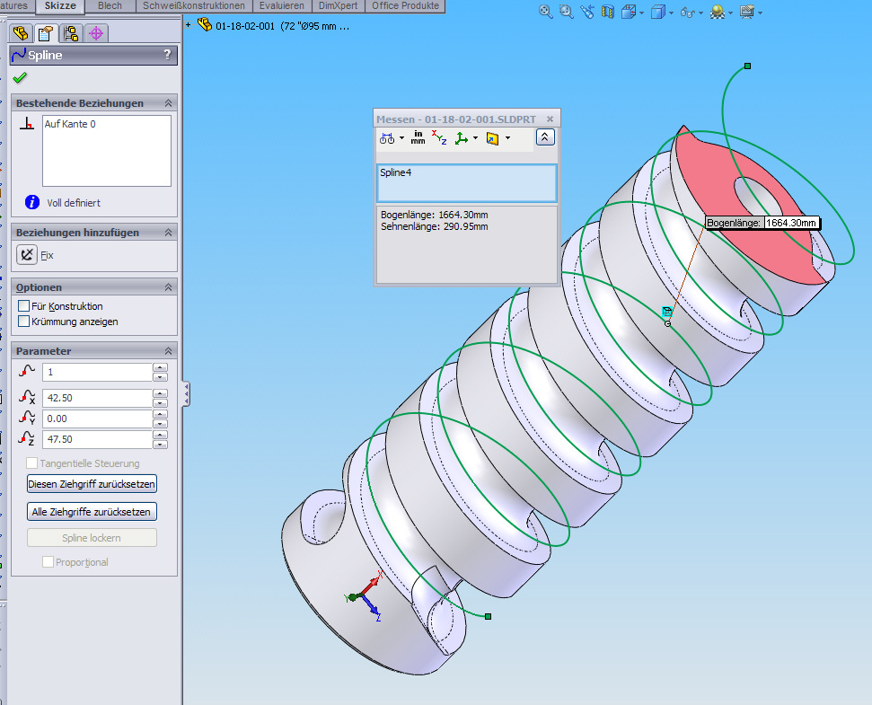Expand the 01-18-02-001 feature tree node
Image resolution: width=872 pixels, height=705 pixels.
tap(189, 25)
